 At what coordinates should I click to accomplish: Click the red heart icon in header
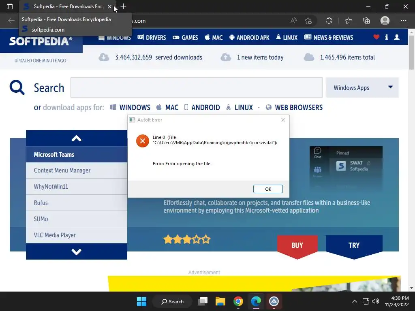coord(376,37)
